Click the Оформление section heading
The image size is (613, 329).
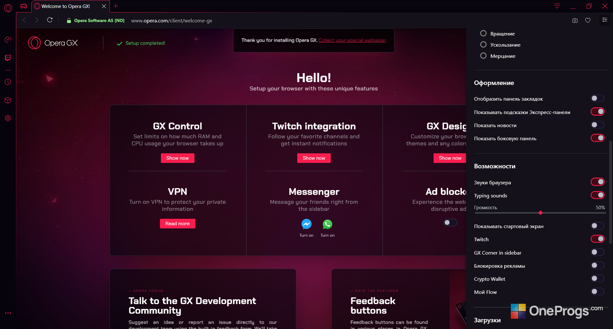pos(494,83)
